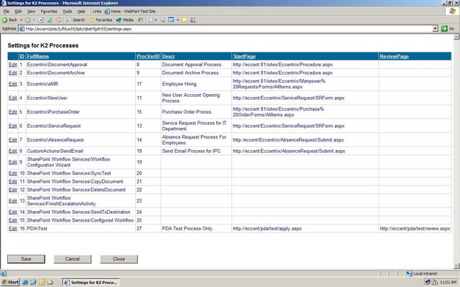Click the PDA Test Process Only description
This screenshot has height=287, width=460.
tap(188, 228)
